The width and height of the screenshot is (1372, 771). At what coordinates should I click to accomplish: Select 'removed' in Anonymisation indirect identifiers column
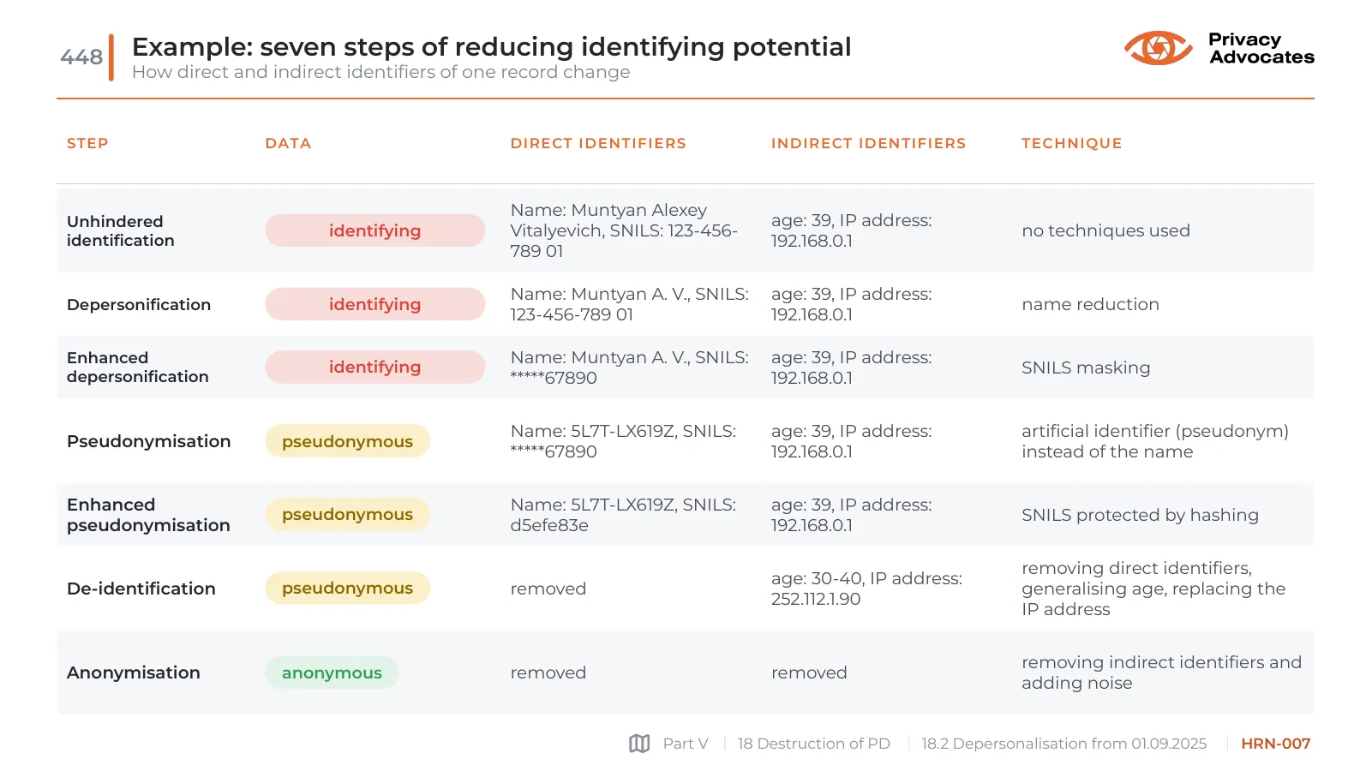tap(809, 672)
